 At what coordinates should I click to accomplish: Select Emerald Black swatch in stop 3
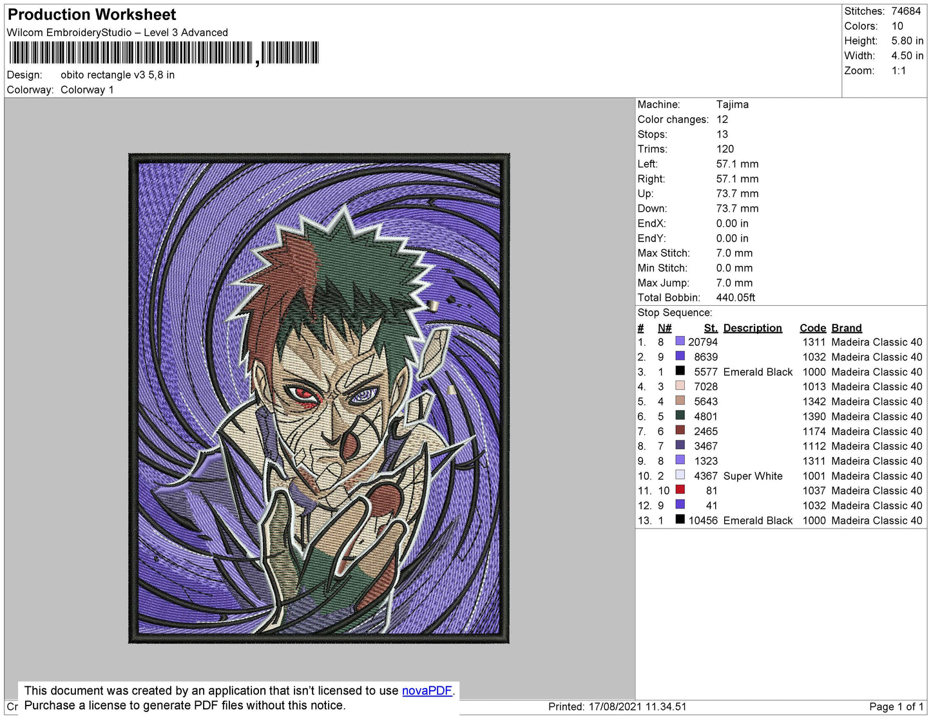(x=680, y=371)
